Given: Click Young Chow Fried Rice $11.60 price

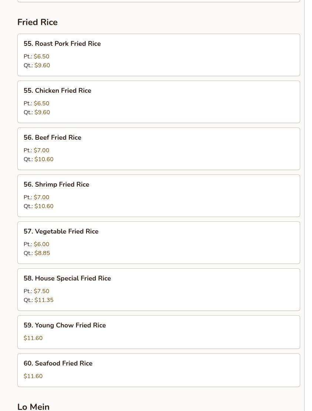Looking at the screenshot, I should [x=33, y=338].
